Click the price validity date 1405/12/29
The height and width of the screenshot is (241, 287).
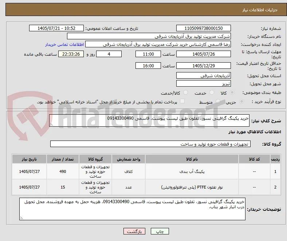pyautogui.click(x=203, y=66)
